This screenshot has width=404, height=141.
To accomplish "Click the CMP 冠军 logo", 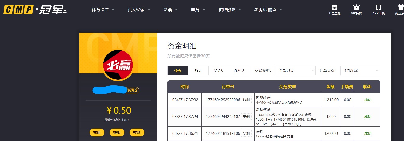I will (35, 10).
